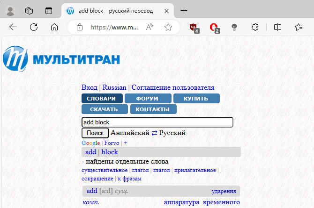Click the Русский target language label
314x208 pixels.
172,133
